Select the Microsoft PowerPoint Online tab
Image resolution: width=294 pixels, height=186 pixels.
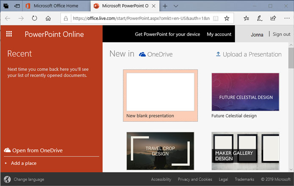click(x=125, y=6)
